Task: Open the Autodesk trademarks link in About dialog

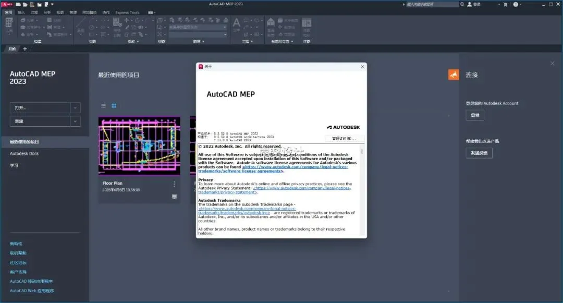Action: click(x=247, y=210)
